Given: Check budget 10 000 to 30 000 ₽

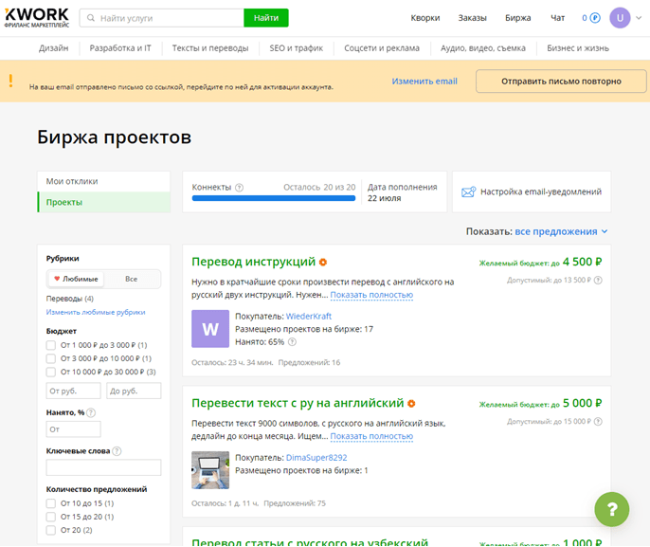Looking at the screenshot, I should [51, 372].
